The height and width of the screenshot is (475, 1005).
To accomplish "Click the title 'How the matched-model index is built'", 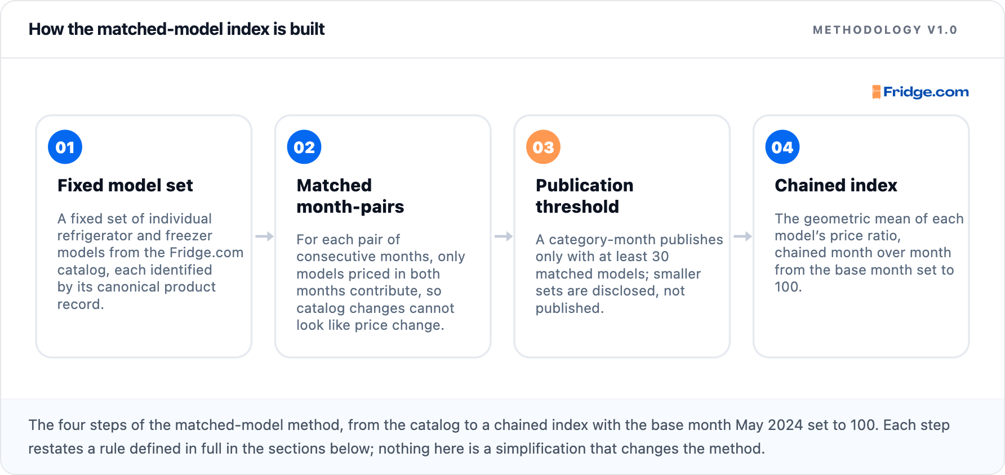I will point(176,29).
